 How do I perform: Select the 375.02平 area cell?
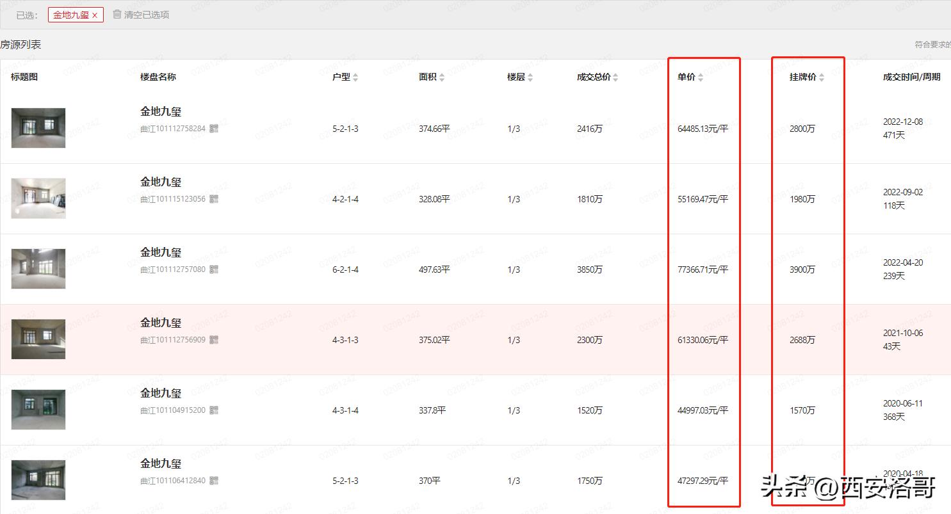(434, 340)
